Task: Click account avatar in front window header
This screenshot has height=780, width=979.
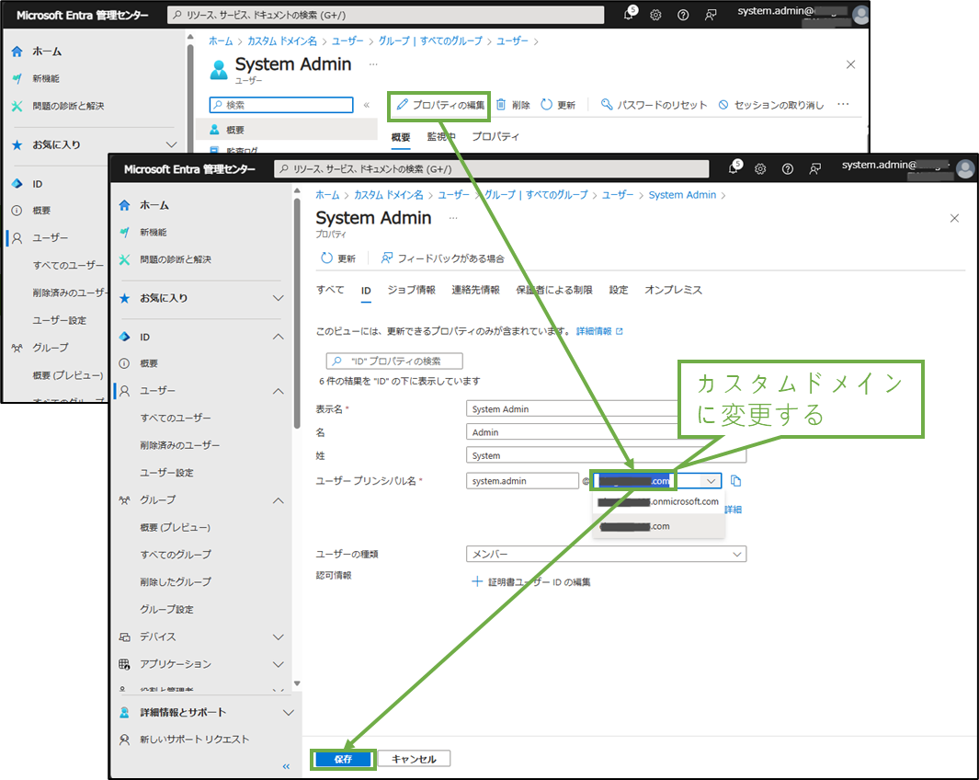Action: pos(964,168)
